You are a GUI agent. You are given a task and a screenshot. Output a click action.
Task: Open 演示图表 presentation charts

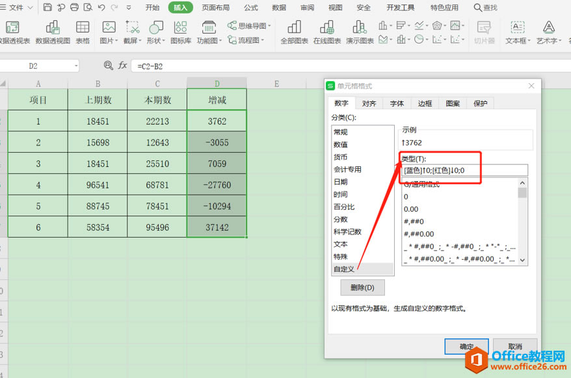click(x=360, y=32)
